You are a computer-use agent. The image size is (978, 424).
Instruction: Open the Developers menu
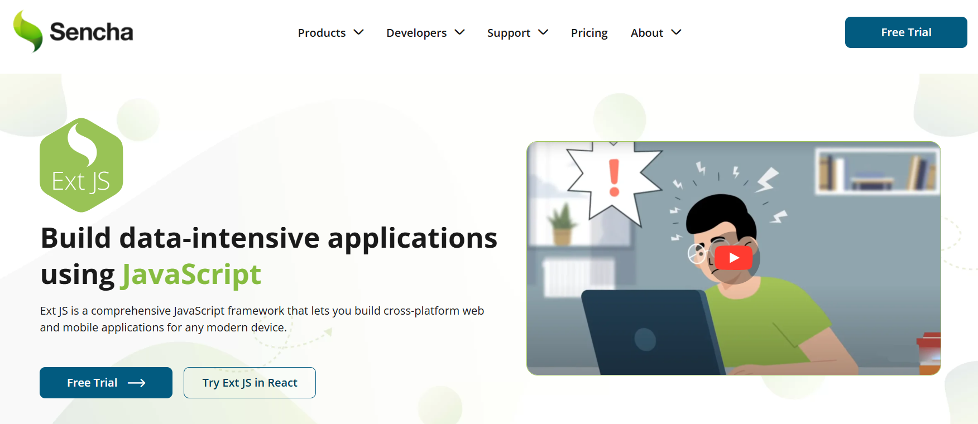click(x=416, y=33)
